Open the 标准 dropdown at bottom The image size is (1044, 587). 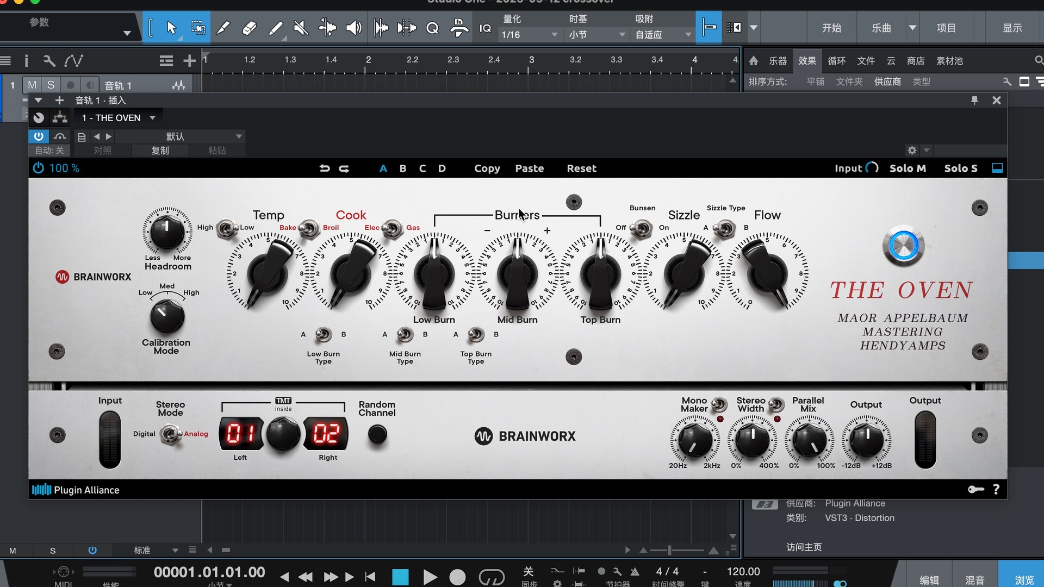tap(156, 550)
